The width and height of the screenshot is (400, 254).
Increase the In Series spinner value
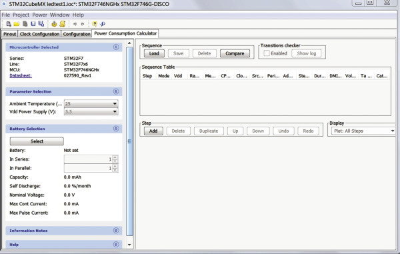(115, 157)
